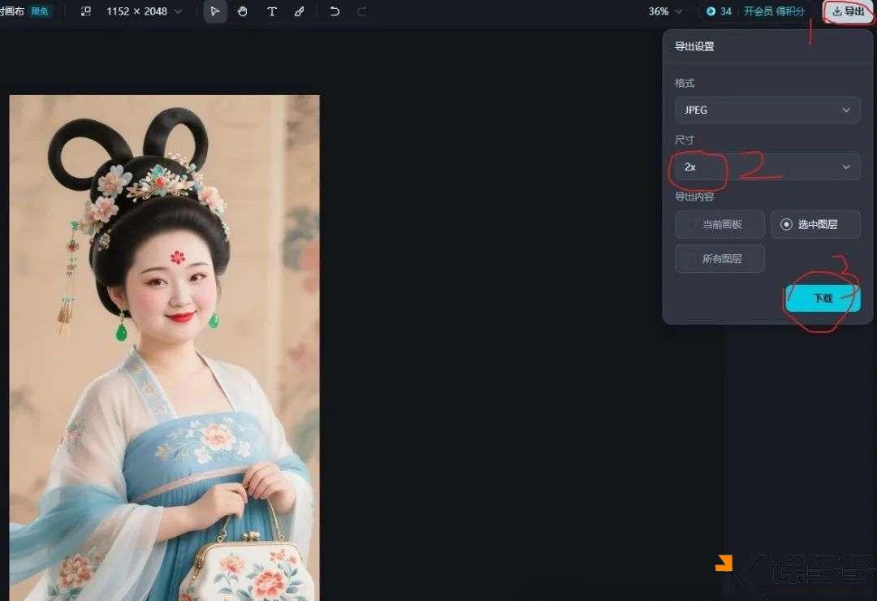Click the 限免 badge label

point(39,11)
